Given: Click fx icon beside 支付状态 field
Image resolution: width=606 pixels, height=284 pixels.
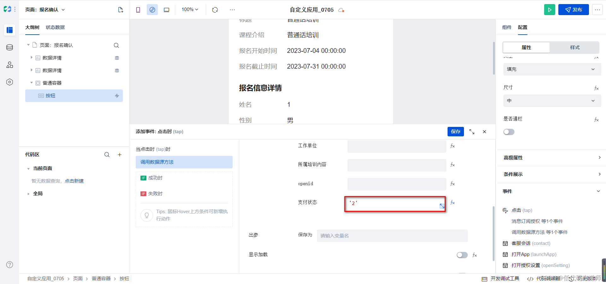Looking at the screenshot, I should pyautogui.click(x=453, y=202).
